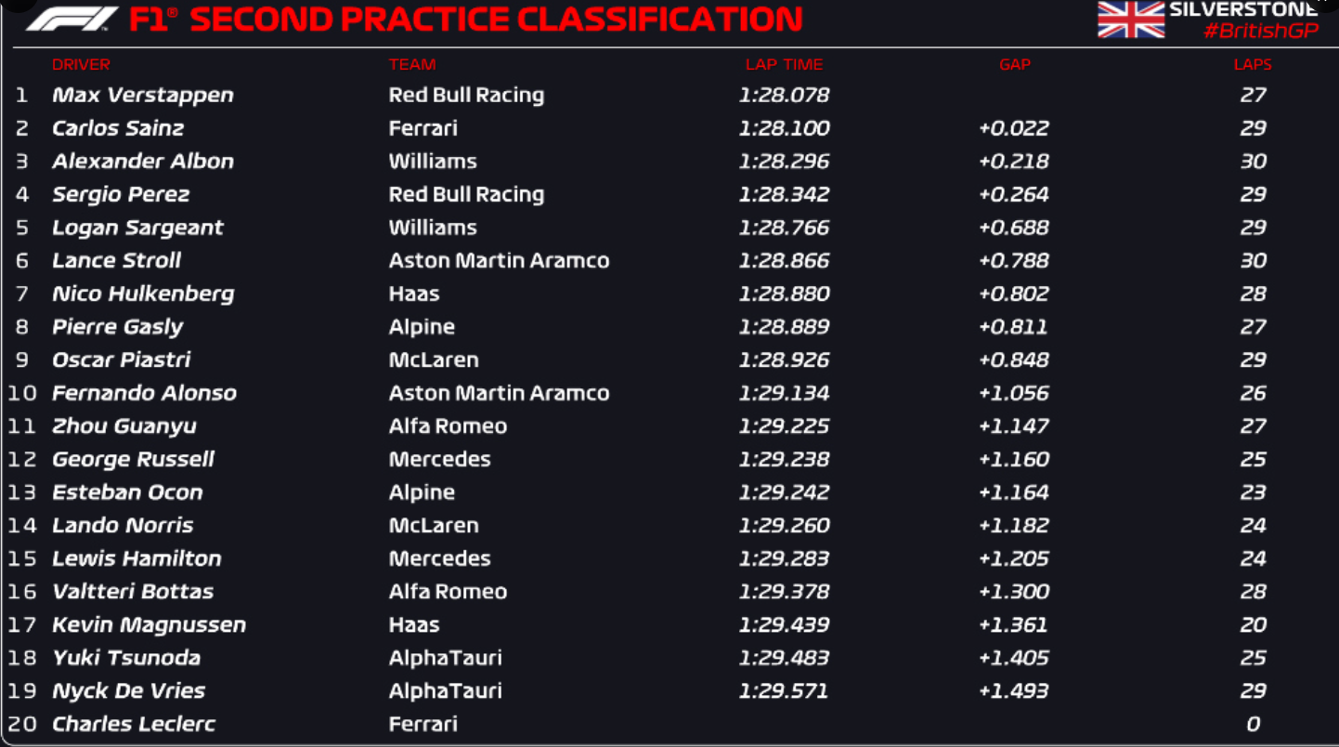Click the SILVERSTONE venue label
The height and width of the screenshot is (747, 1339).
(1242, 9)
